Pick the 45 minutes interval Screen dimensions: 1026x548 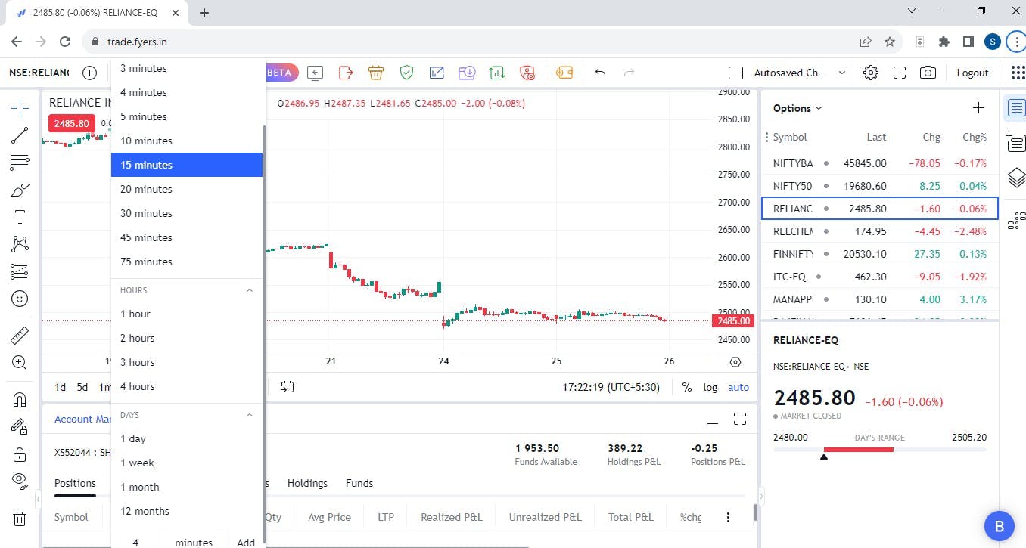click(x=187, y=237)
